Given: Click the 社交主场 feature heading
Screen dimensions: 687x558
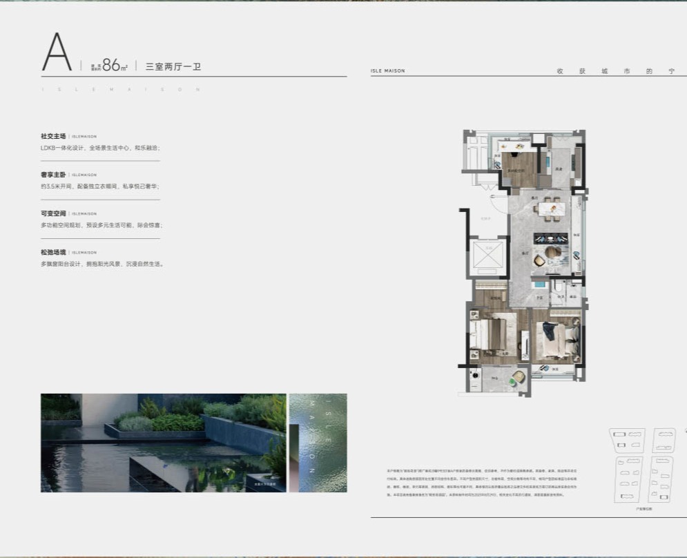Looking at the screenshot, I should coord(53,136).
